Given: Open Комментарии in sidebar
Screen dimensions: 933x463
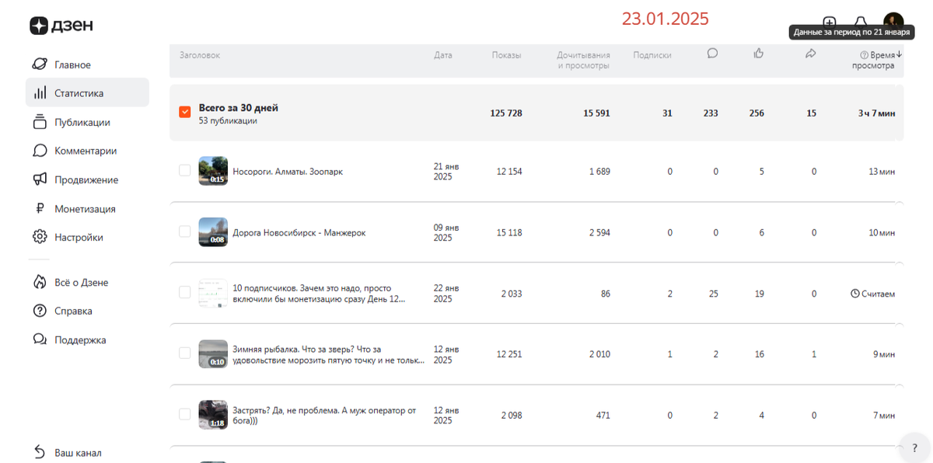Looking at the screenshot, I should pyautogui.click(x=87, y=151).
